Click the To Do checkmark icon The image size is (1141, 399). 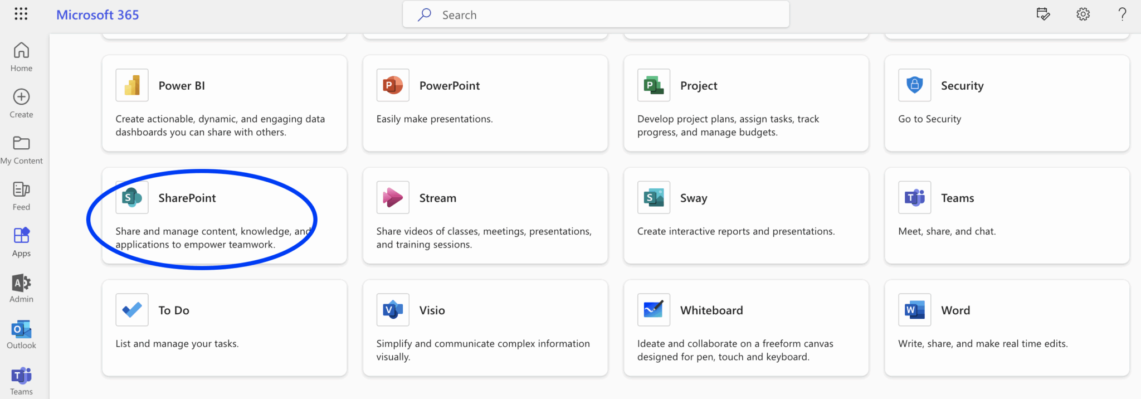132,310
